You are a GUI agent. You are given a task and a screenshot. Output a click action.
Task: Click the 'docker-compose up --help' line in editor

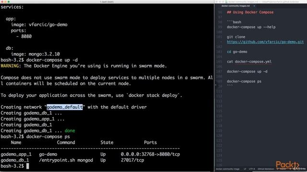coord(251,27)
